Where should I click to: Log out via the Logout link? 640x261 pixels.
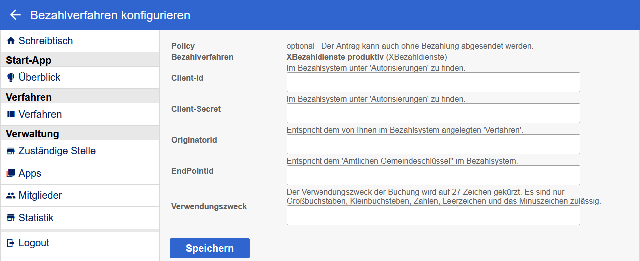(34, 243)
